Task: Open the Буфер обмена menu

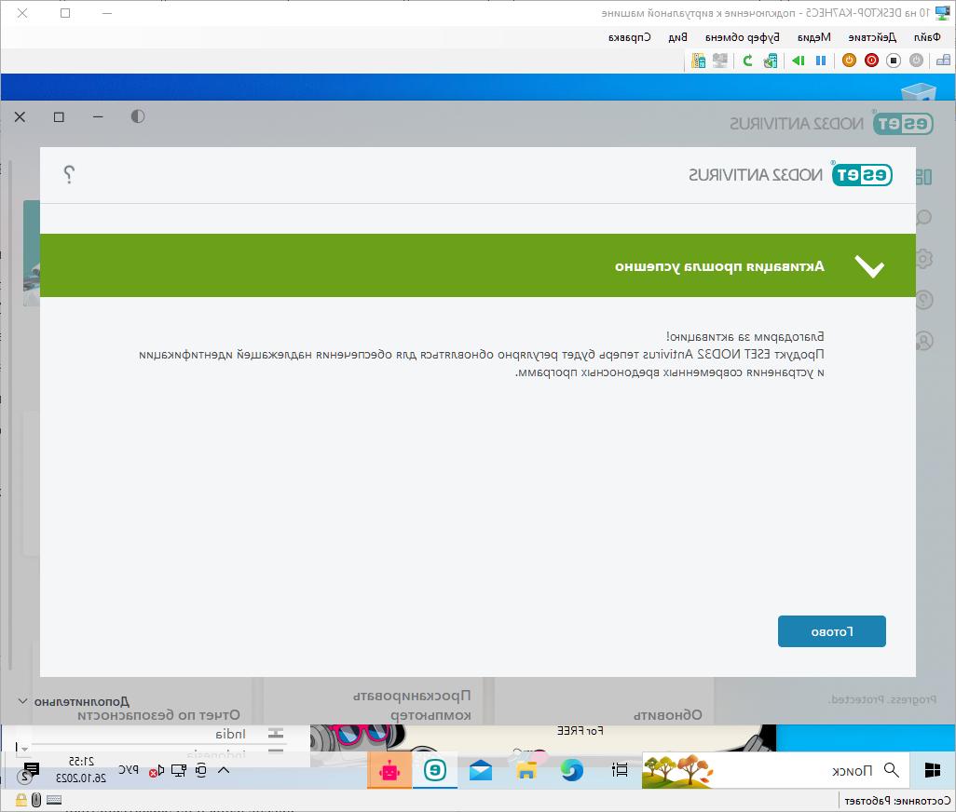Action: pos(742,37)
